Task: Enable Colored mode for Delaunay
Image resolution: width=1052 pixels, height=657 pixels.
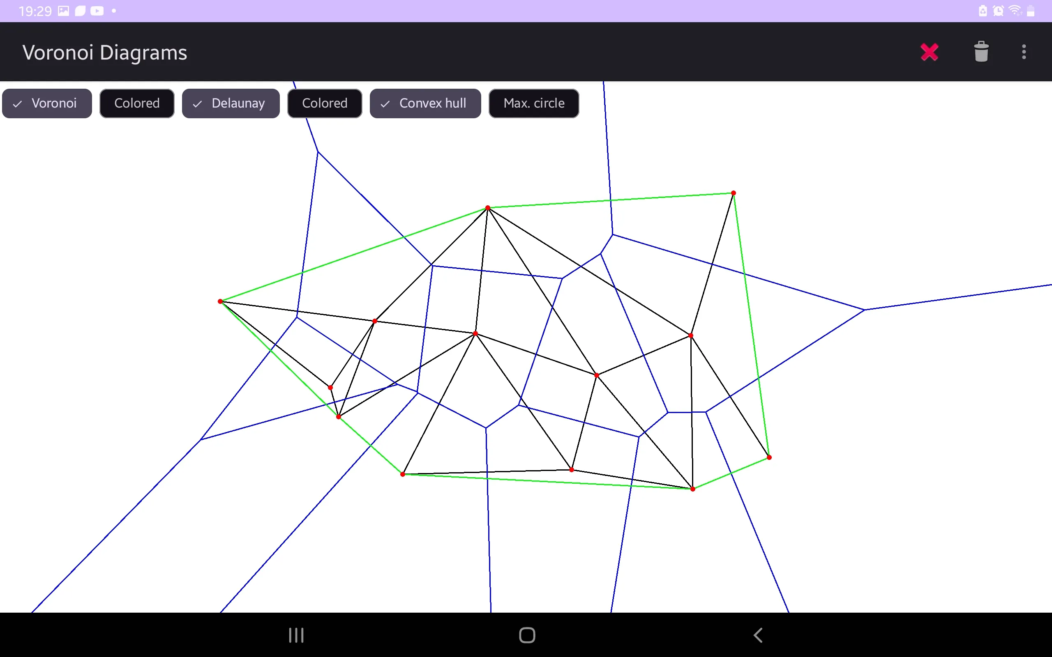Action: pos(324,103)
